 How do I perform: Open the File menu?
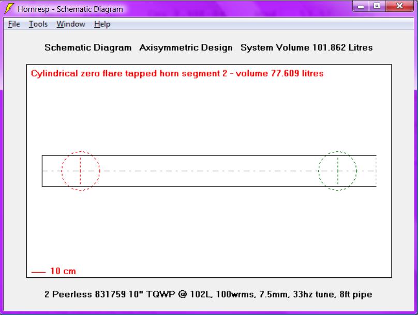[x=14, y=24]
